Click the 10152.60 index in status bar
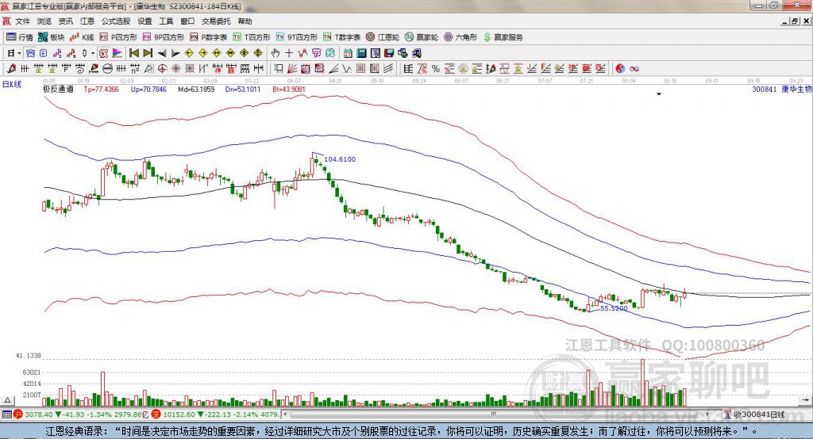This screenshot has height=439, width=813. 179,414
